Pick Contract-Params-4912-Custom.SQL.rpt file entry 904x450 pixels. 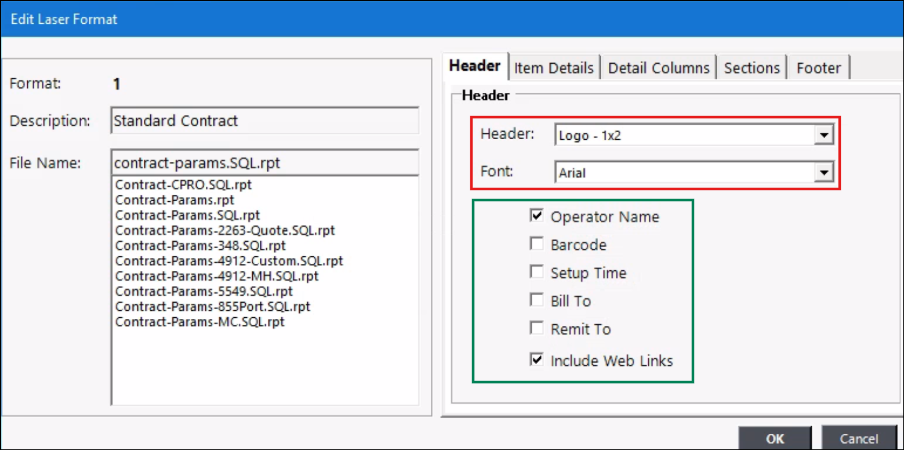pos(229,261)
